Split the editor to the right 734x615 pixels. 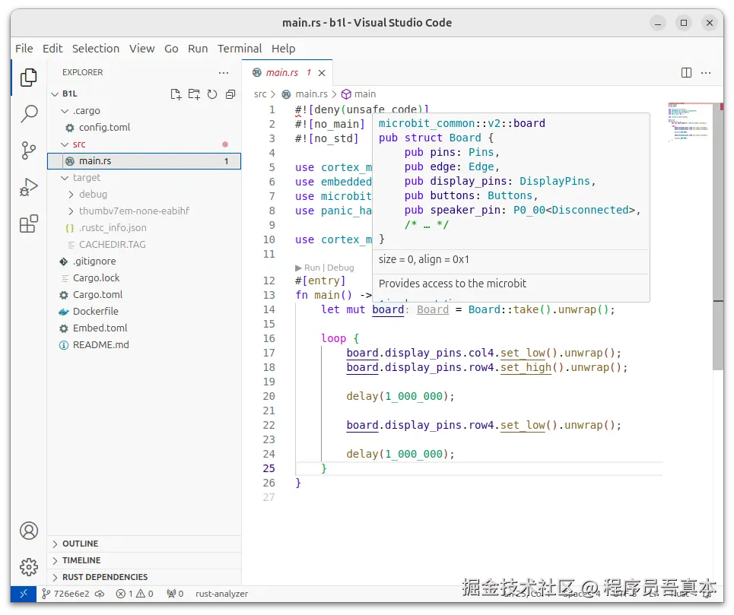tap(686, 73)
